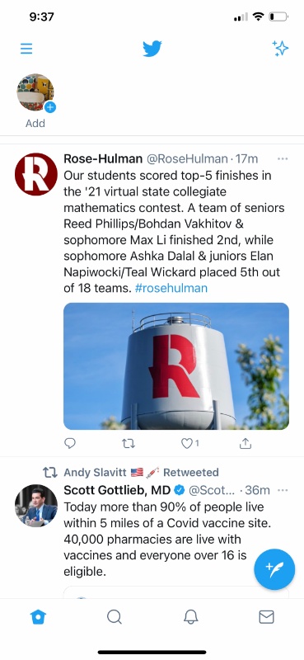Go to the Home tab
The height and width of the screenshot is (660, 304).
tap(38, 617)
